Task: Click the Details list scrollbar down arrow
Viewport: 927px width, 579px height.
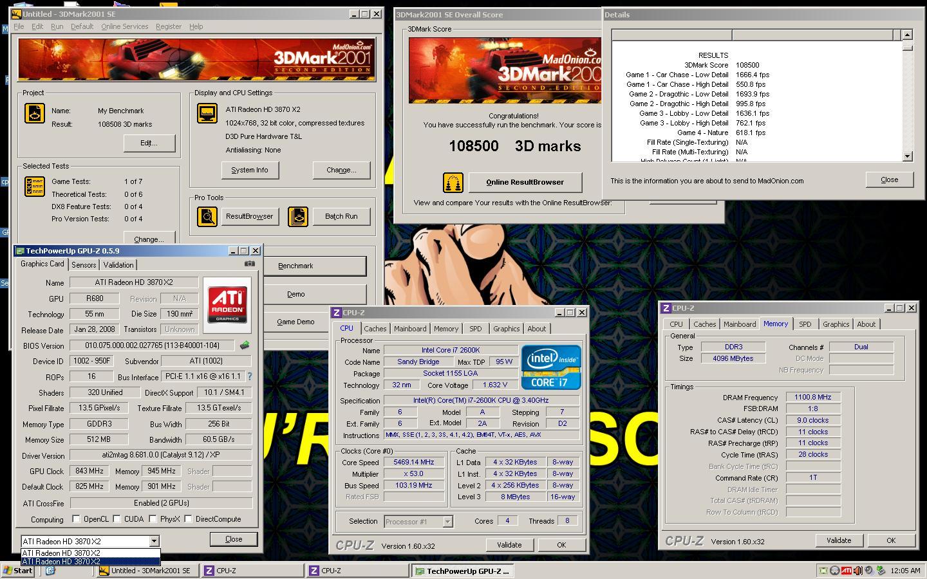Action: pos(907,156)
